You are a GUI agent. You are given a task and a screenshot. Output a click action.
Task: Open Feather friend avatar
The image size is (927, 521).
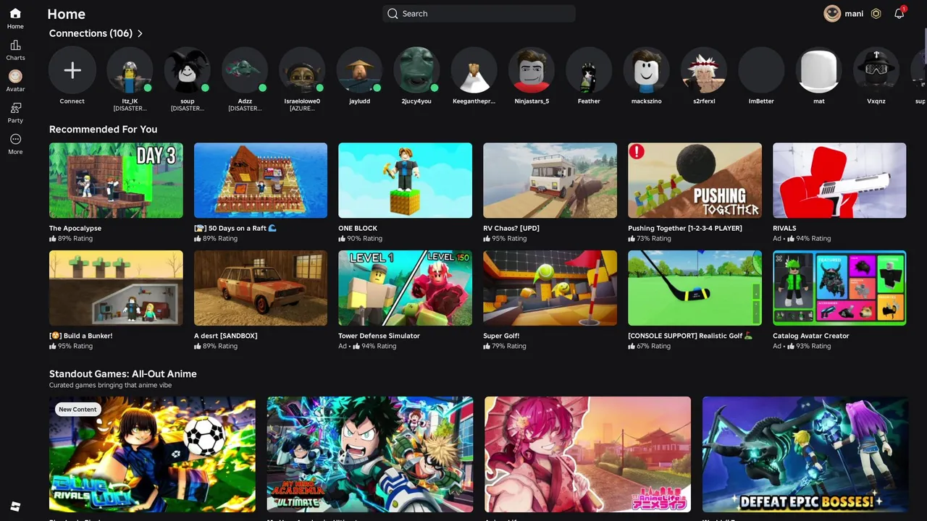pyautogui.click(x=589, y=70)
